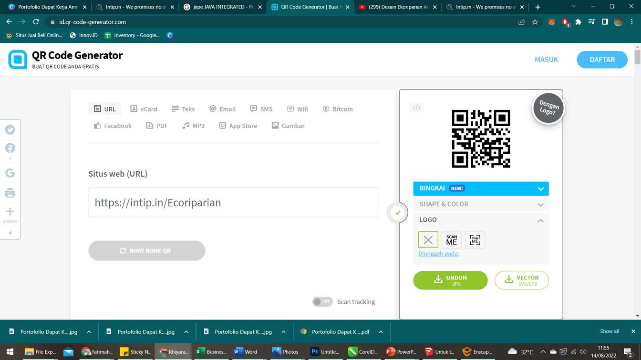Click the Situs web URL input field
The width and height of the screenshot is (641, 360).
233,202
